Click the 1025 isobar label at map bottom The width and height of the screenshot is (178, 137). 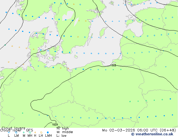tap(55, 125)
